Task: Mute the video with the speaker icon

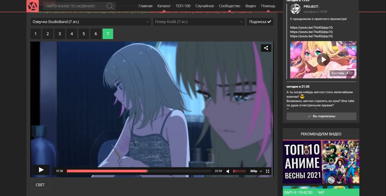Action: (x=228, y=171)
